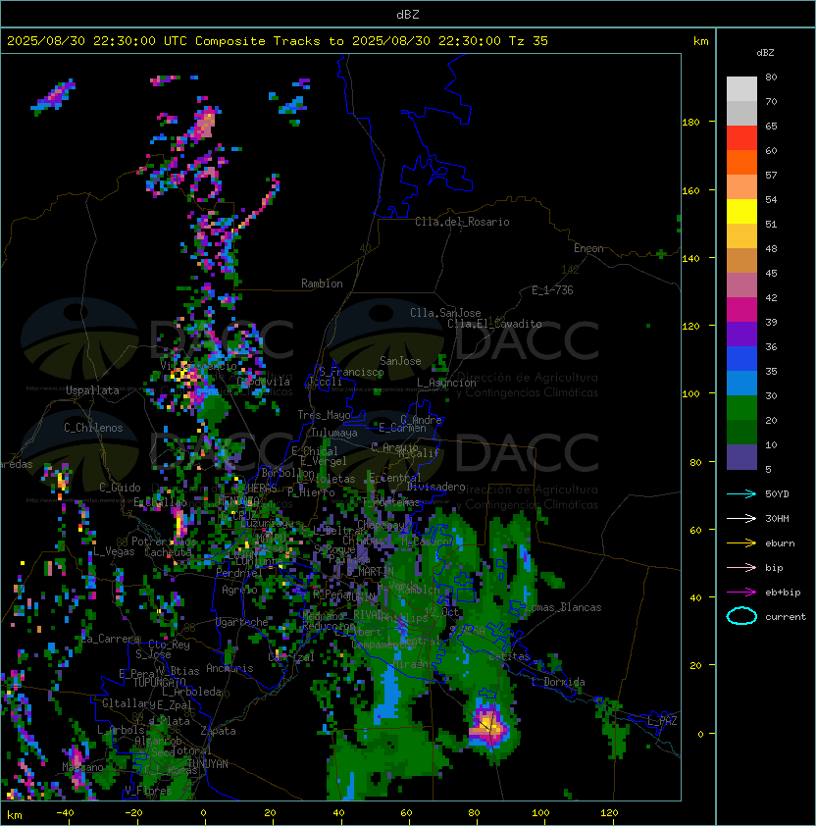Click the 'L_Dormida' map label
The height and width of the screenshot is (826, 816).
[558, 682]
